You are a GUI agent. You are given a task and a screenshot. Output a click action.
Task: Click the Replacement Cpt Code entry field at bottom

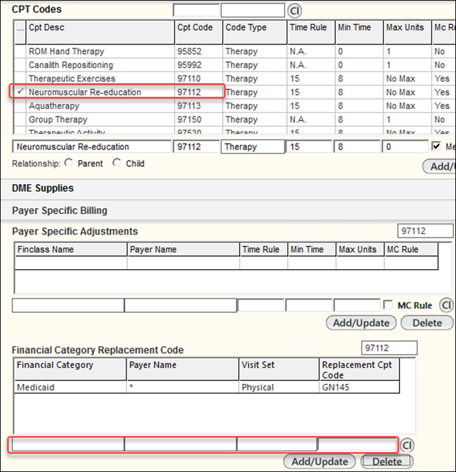pyautogui.click(x=357, y=444)
